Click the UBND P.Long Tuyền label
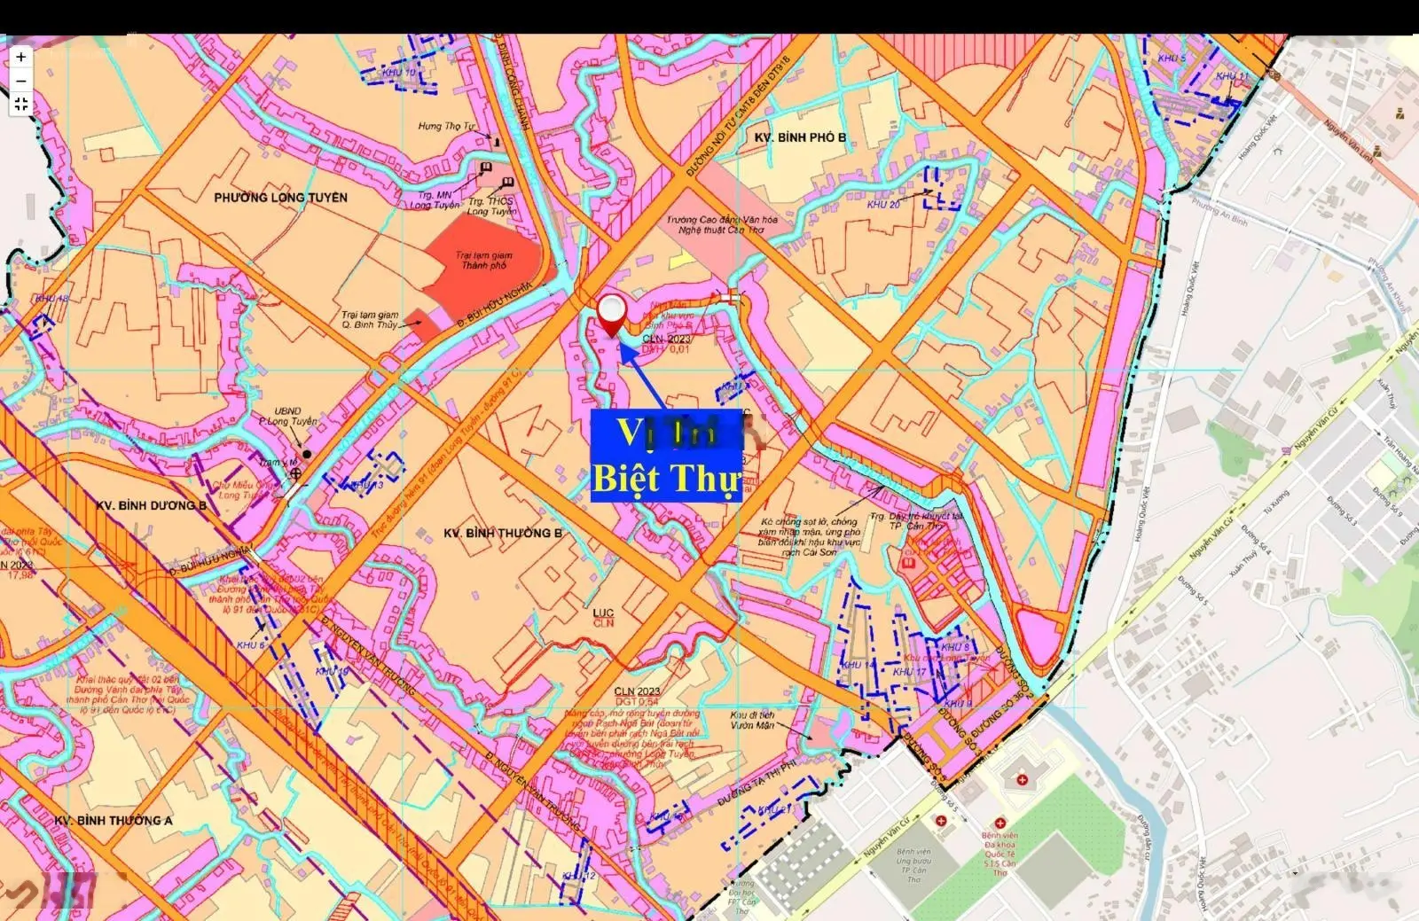The width and height of the screenshot is (1419, 921). (287, 417)
